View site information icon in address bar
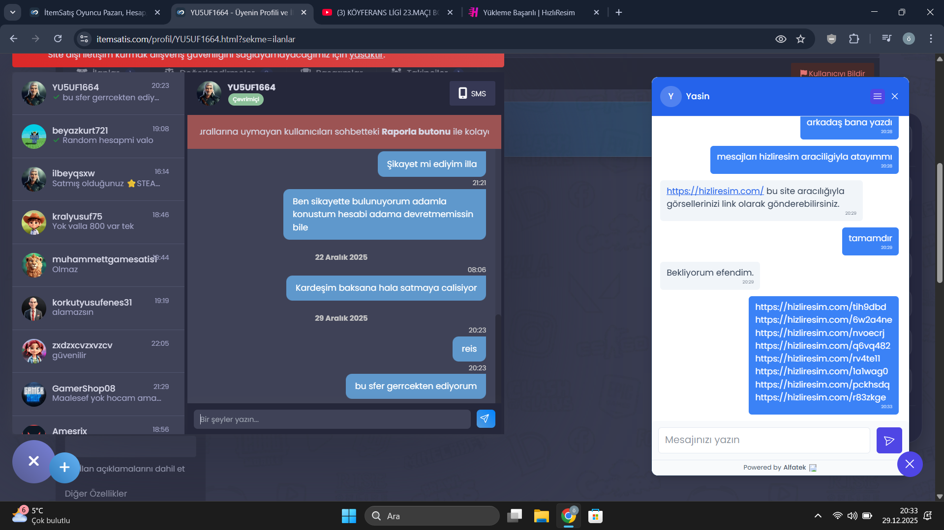This screenshot has height=530, width=944. click(x=84, y=39)
